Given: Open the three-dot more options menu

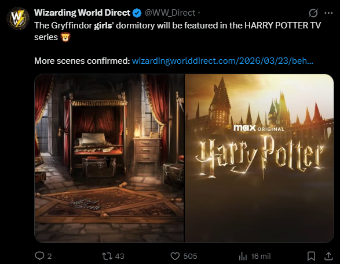Looking at the screenshot, I should pos(328,13).
